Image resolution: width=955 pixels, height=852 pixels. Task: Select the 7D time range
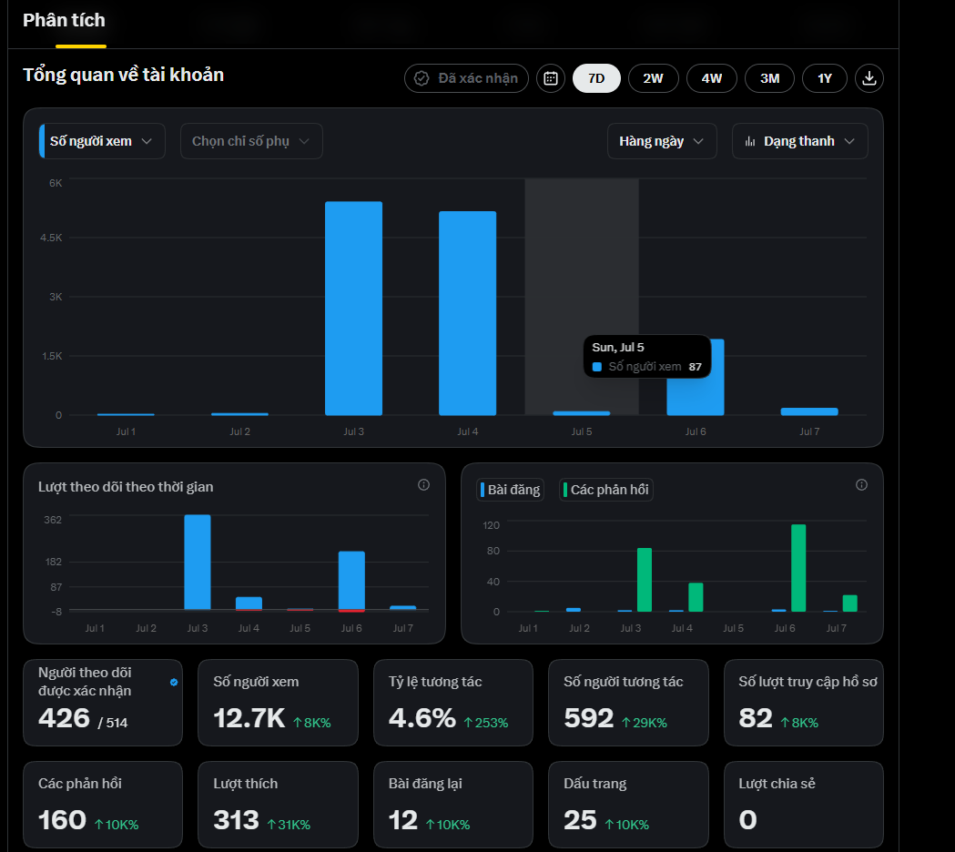tap(596, 78)
